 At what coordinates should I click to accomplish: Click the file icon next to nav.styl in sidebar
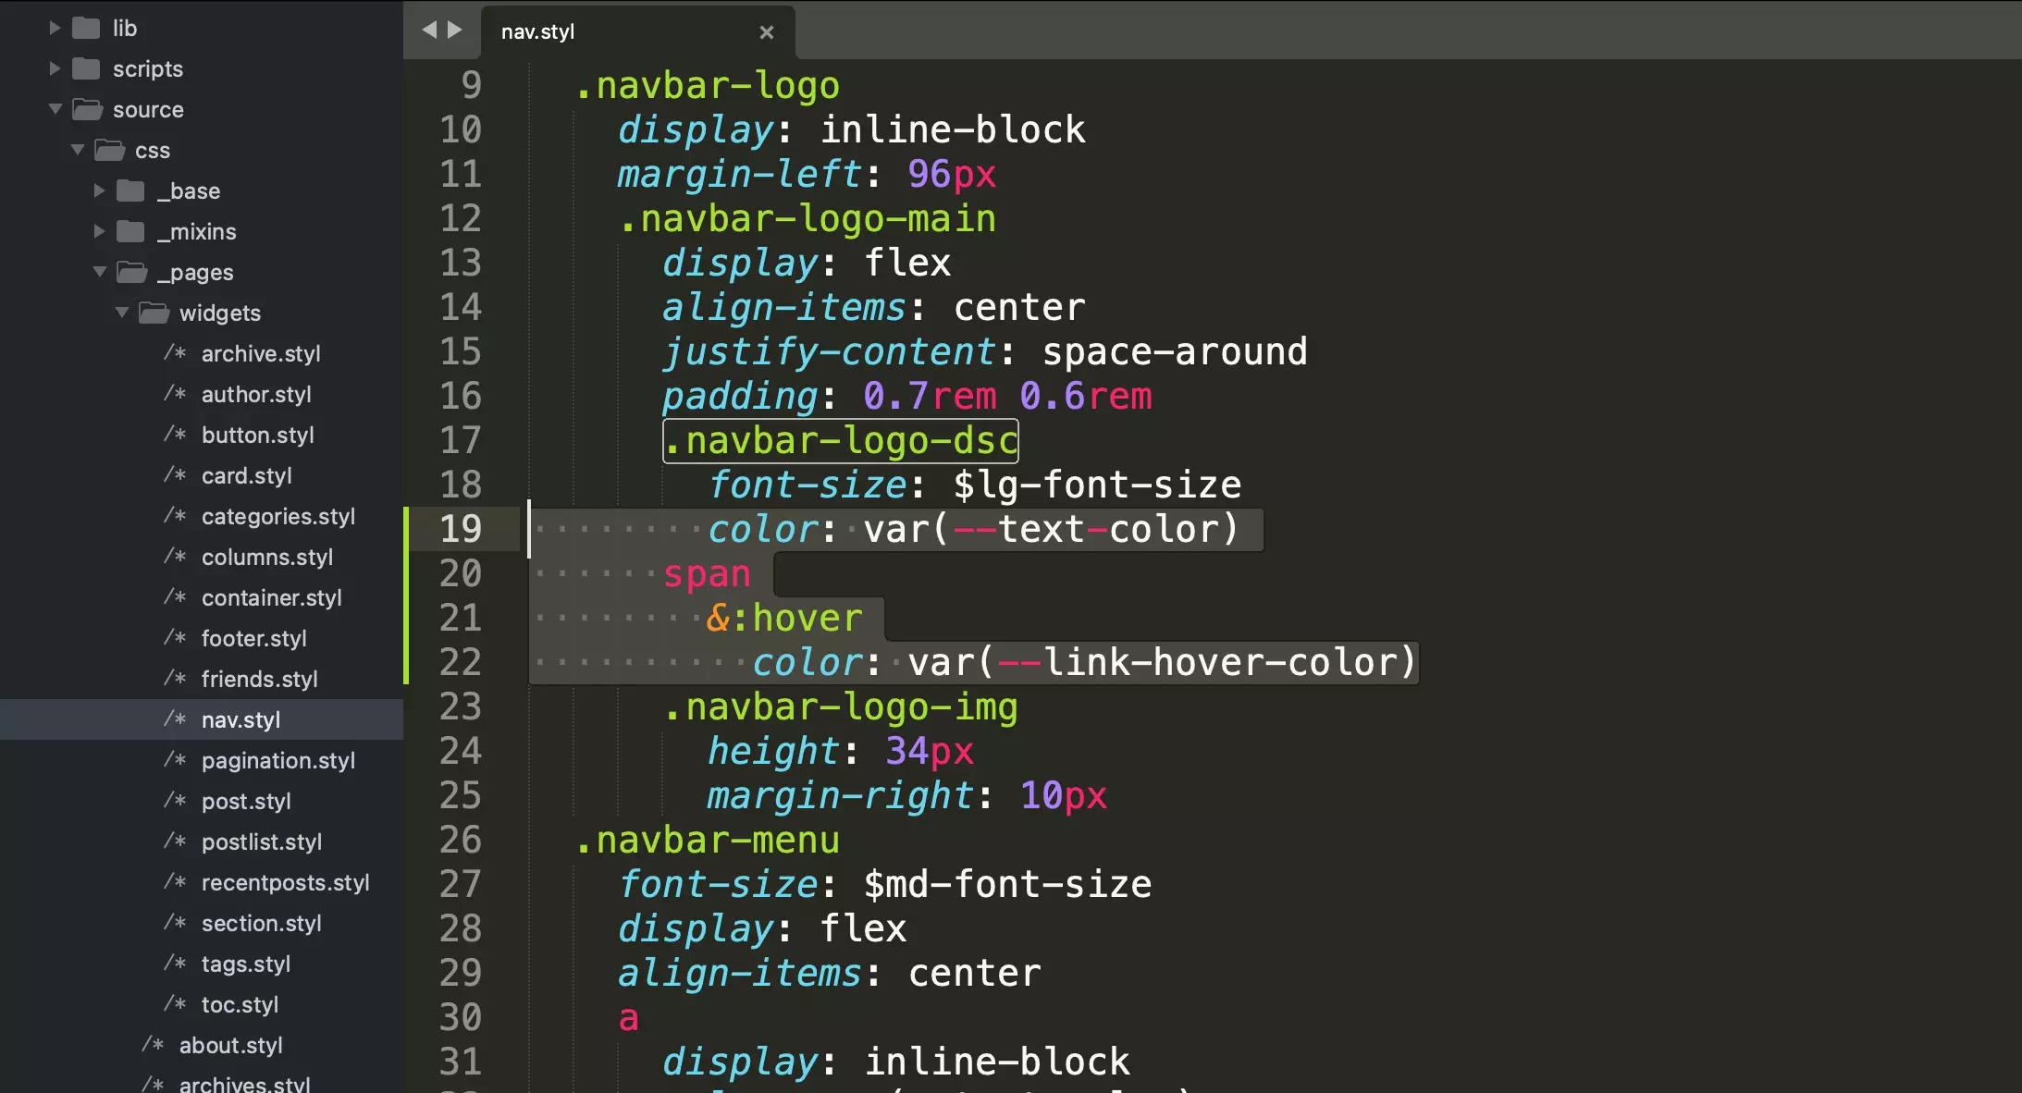[174, 718]
